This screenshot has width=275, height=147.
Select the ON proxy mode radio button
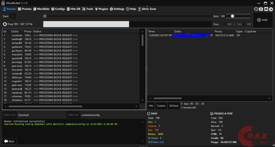pos(235,24)
